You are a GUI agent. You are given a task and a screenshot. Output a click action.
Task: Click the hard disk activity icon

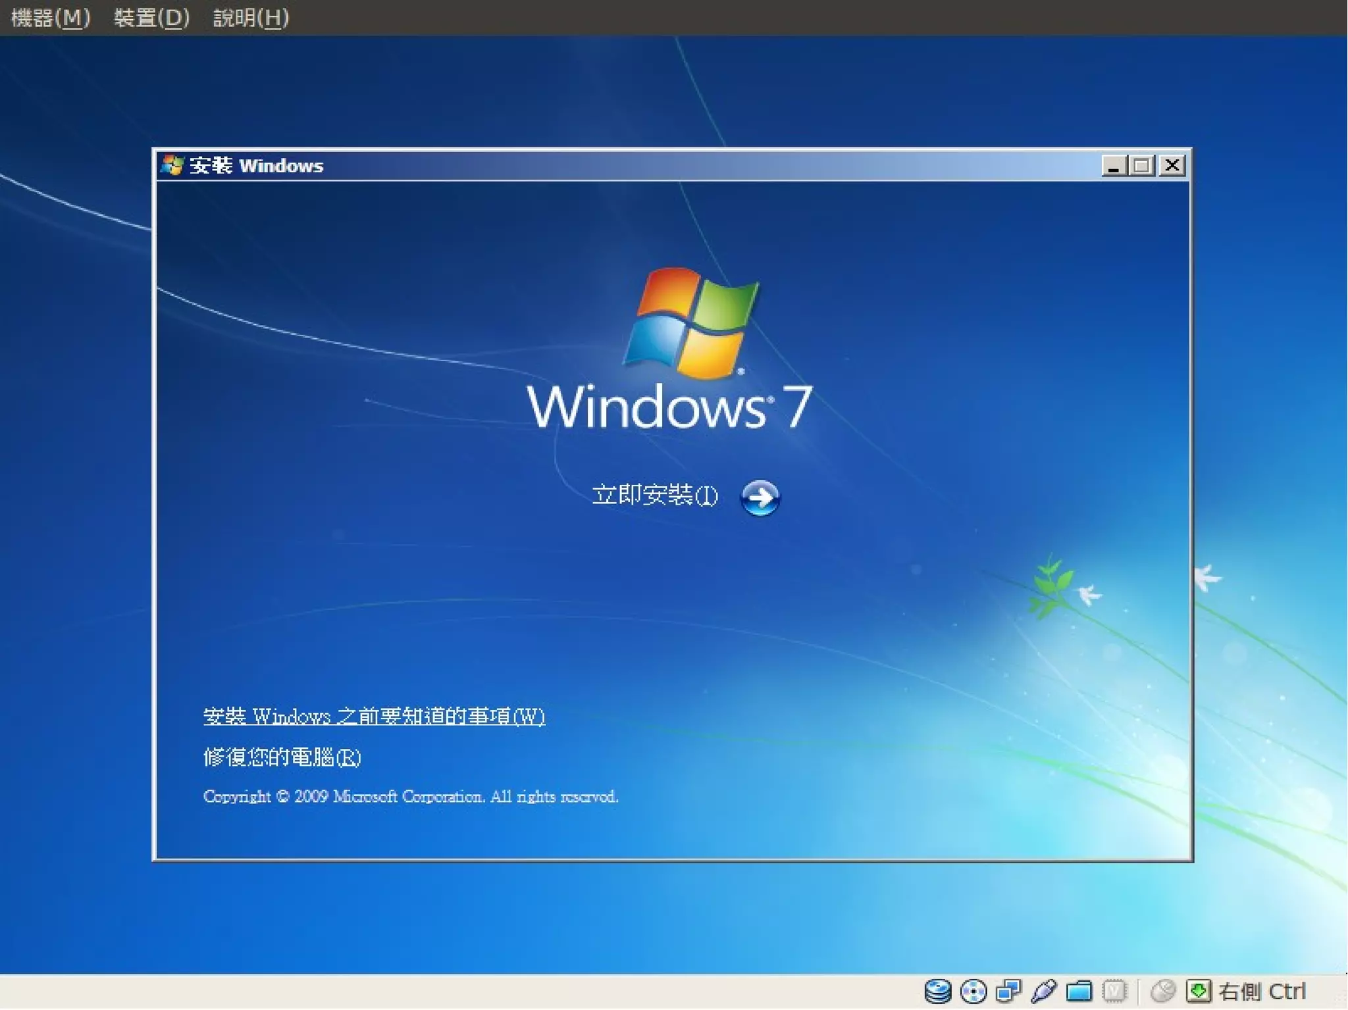tap(937, 991)
